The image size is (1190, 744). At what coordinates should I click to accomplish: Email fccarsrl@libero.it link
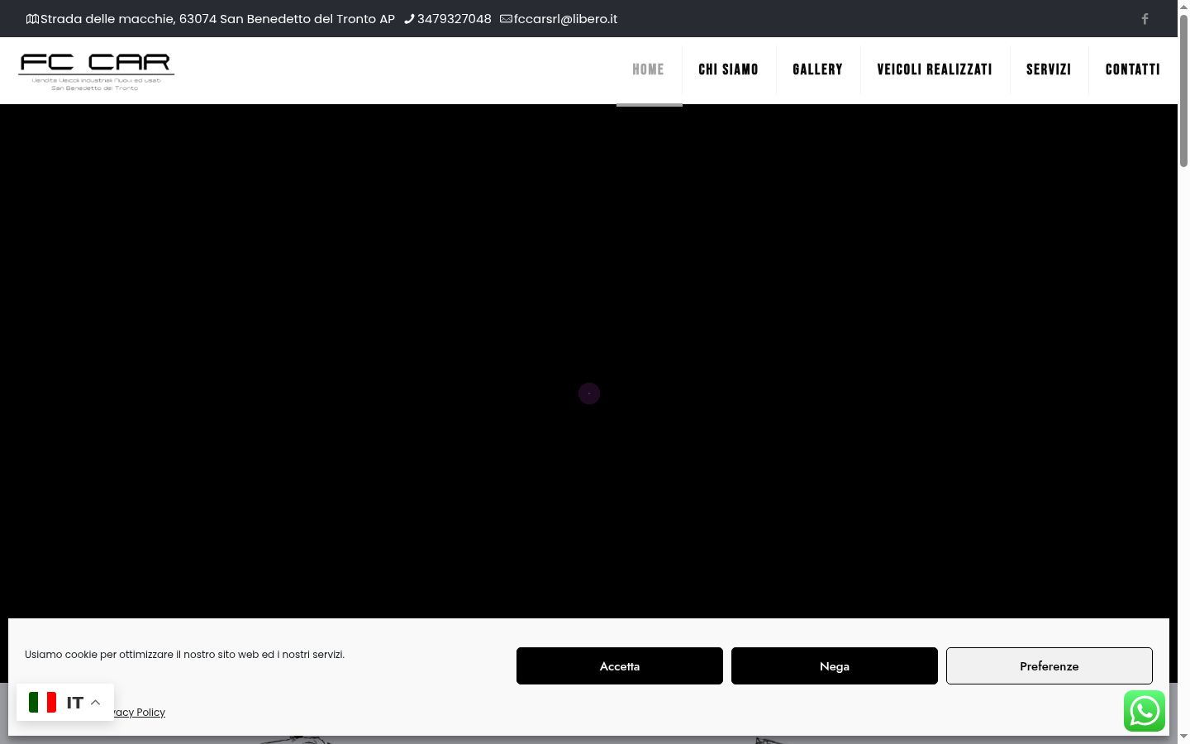tap(565, 19)
